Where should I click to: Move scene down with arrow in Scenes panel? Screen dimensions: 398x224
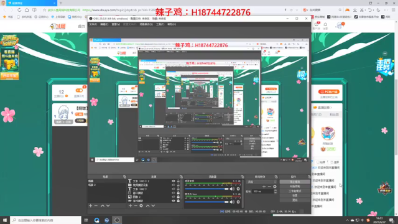[108, 206]
